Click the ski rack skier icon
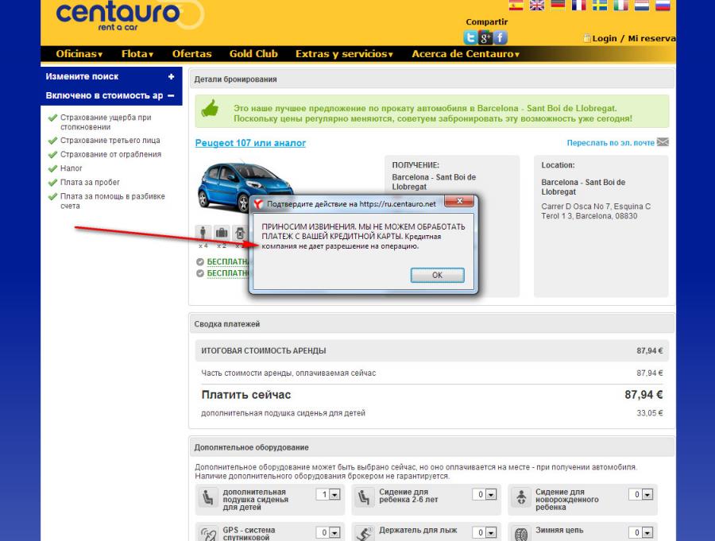The height and width of the screenshot is (541, 715). [x=365, y=534]
